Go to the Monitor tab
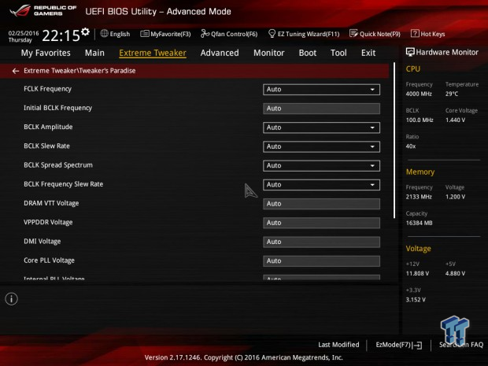Viewport: 488px width, 366px height. point(269,53)
